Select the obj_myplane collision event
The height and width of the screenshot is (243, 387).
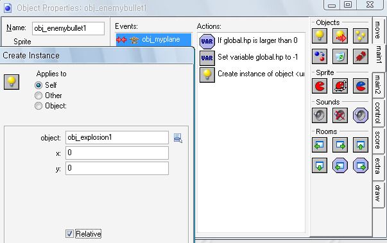153,40
